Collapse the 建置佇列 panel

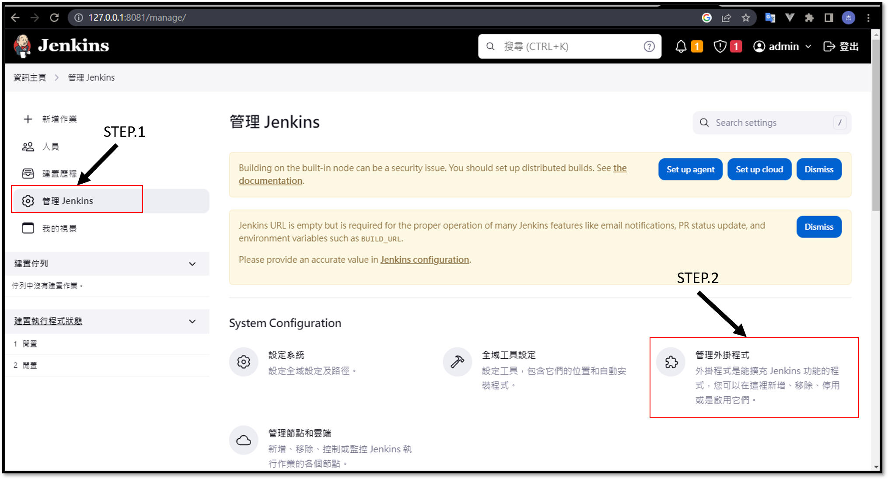(192, 264)
